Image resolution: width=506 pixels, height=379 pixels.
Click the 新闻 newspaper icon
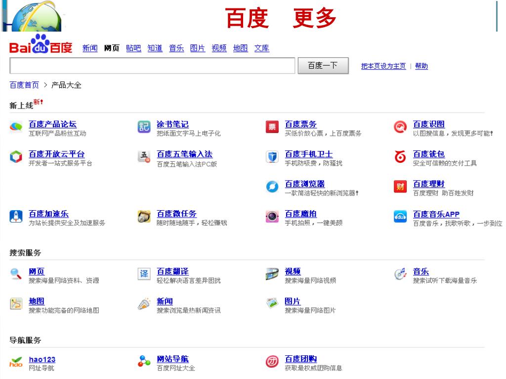coord(144,303)
